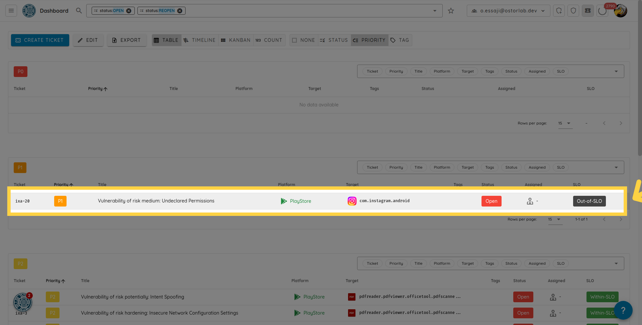Screen dimensions: 642x325
Task: Toggle Status column chip in P2 section
Action: [x=511, y=263]
